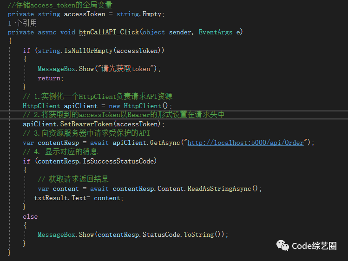Click the IsNullOrEmpty method call
348x261 pixels.
(x=88, y=51)
